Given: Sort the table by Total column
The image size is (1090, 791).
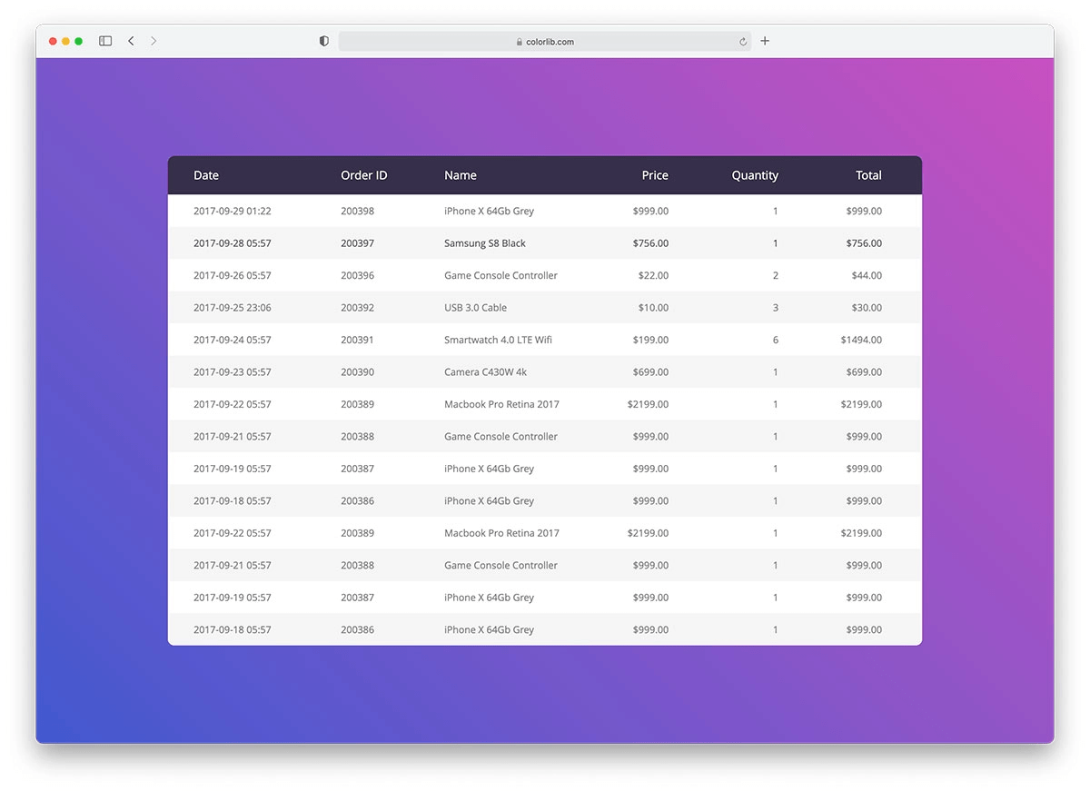Looking at the screenshot, I should 868,174.
